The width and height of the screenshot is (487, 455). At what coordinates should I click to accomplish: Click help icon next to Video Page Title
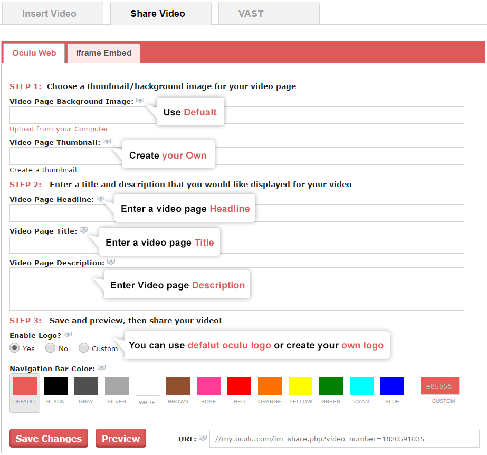[x=83, y=230]
